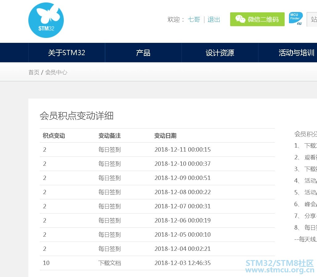The width and height of the screenshot is (317, 277).
Task: Select date 2018-12-08 00:00:22
Action: coord(183,192)
